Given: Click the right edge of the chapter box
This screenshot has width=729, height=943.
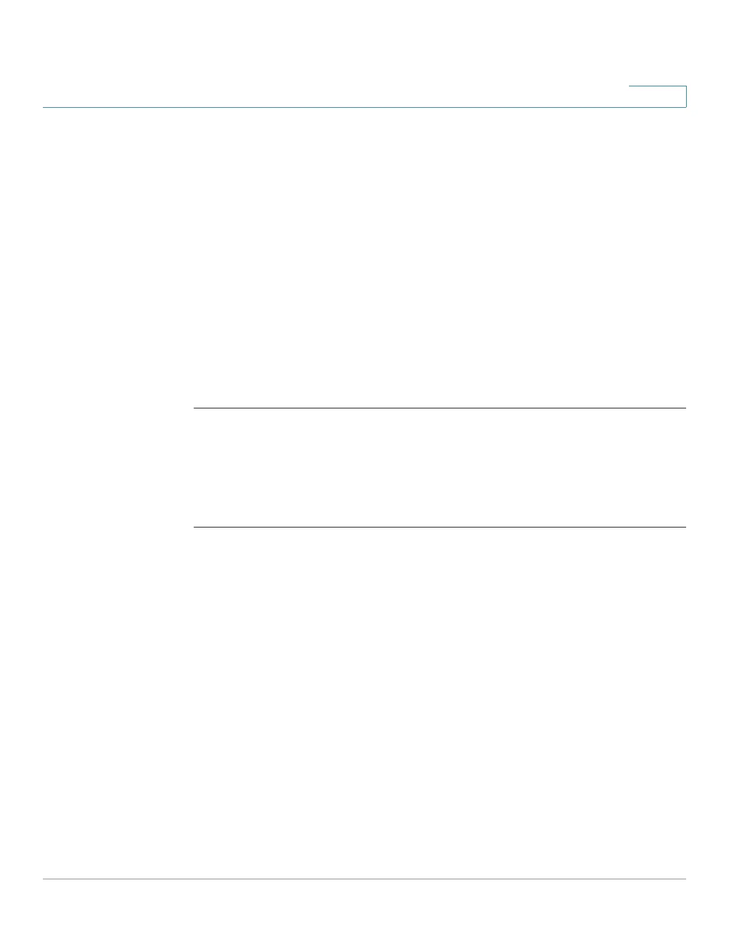Looking at the screenshot, I should pyautogui.click(x=686, y=96).
